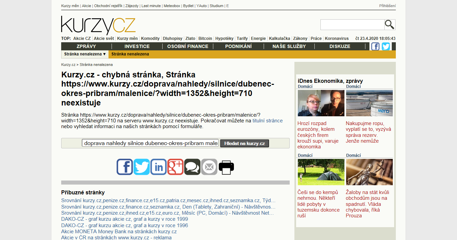The image size is (457, 240).
Task: Share page via large Facebook icon
Action: (125, 167)
